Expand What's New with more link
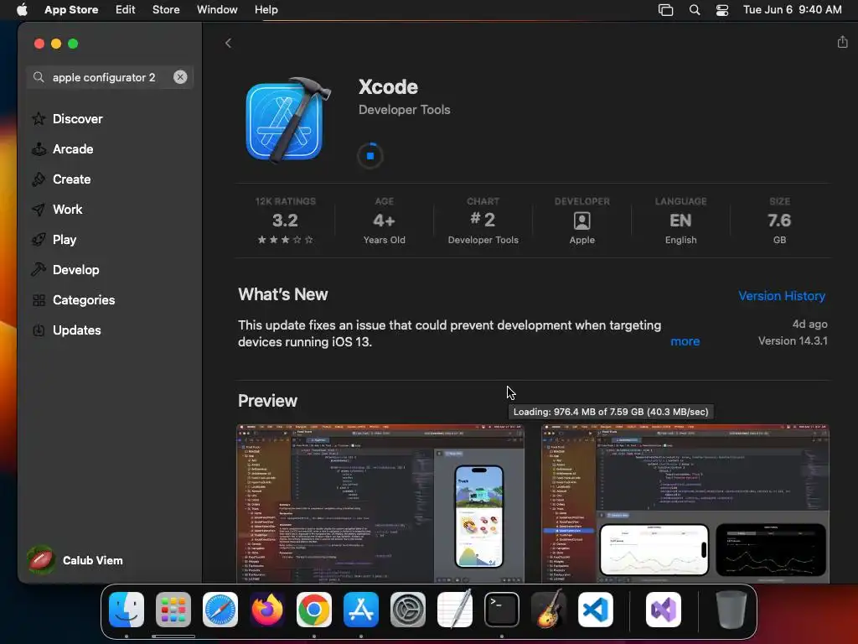Screen dimensions: 858x644 [x=685, y=341]
